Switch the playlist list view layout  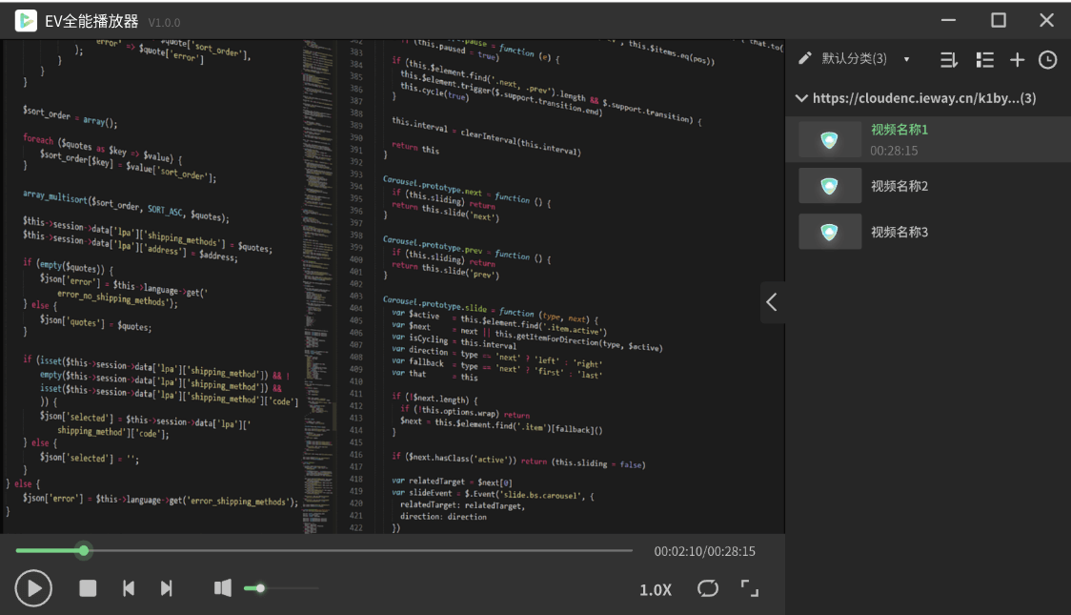[x=984, y=60]
